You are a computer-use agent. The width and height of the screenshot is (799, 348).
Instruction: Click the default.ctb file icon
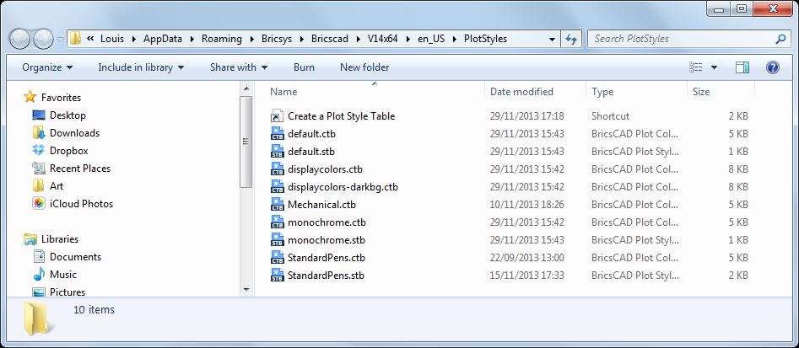coord(278,134)
